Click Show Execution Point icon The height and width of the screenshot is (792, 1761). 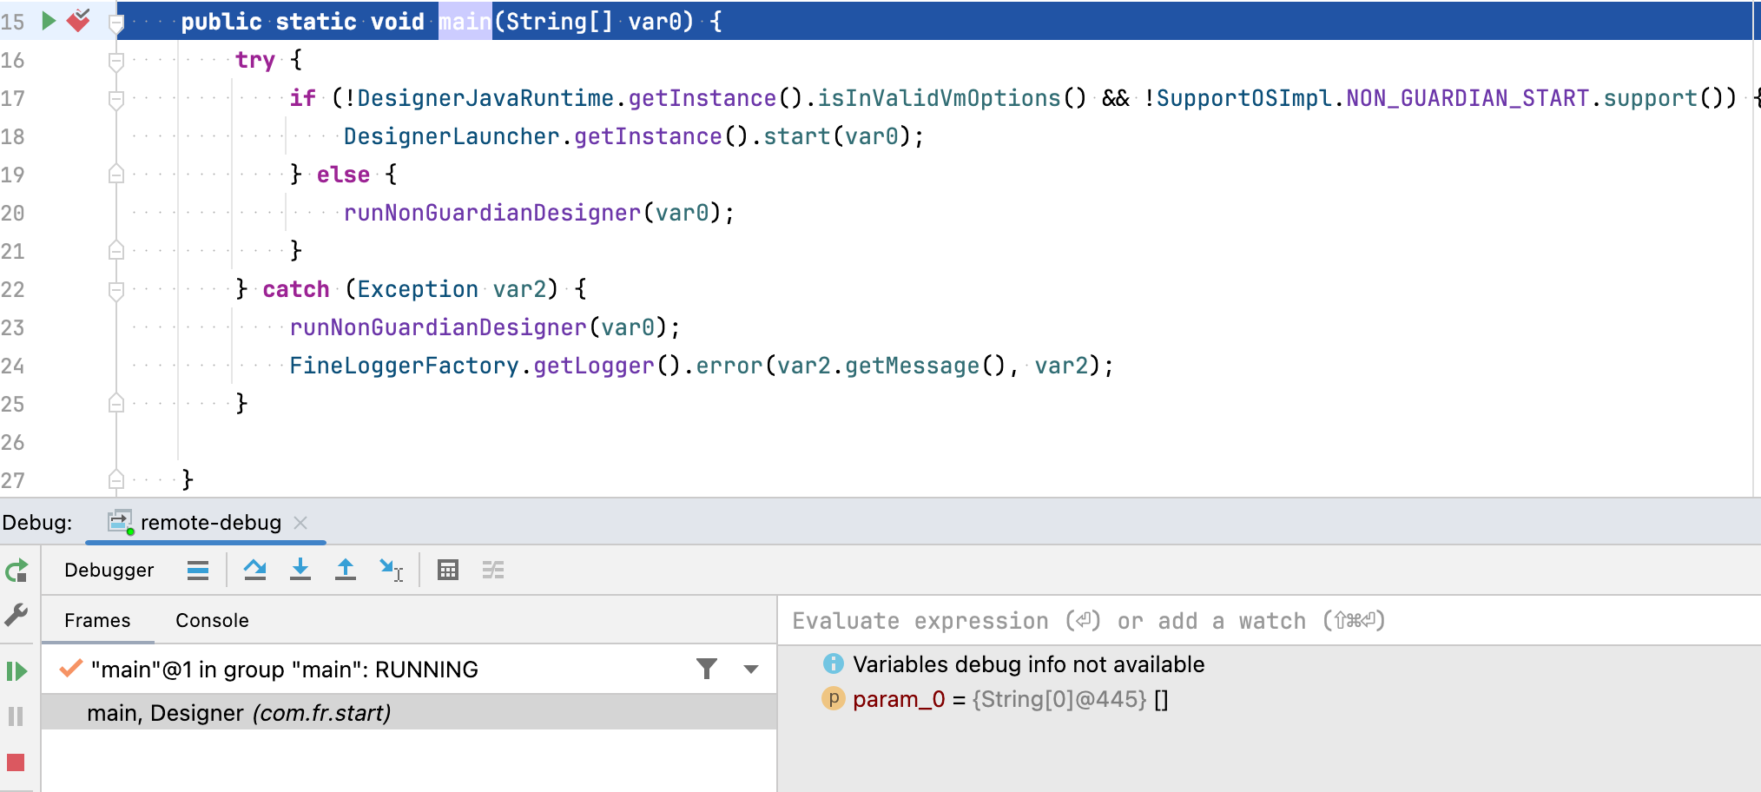[198, 571]
